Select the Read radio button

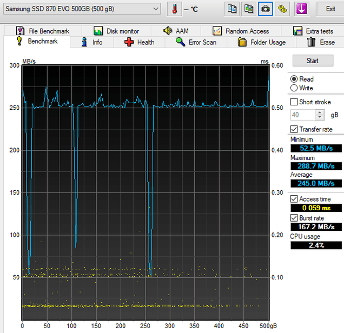(x=294, y=79)
